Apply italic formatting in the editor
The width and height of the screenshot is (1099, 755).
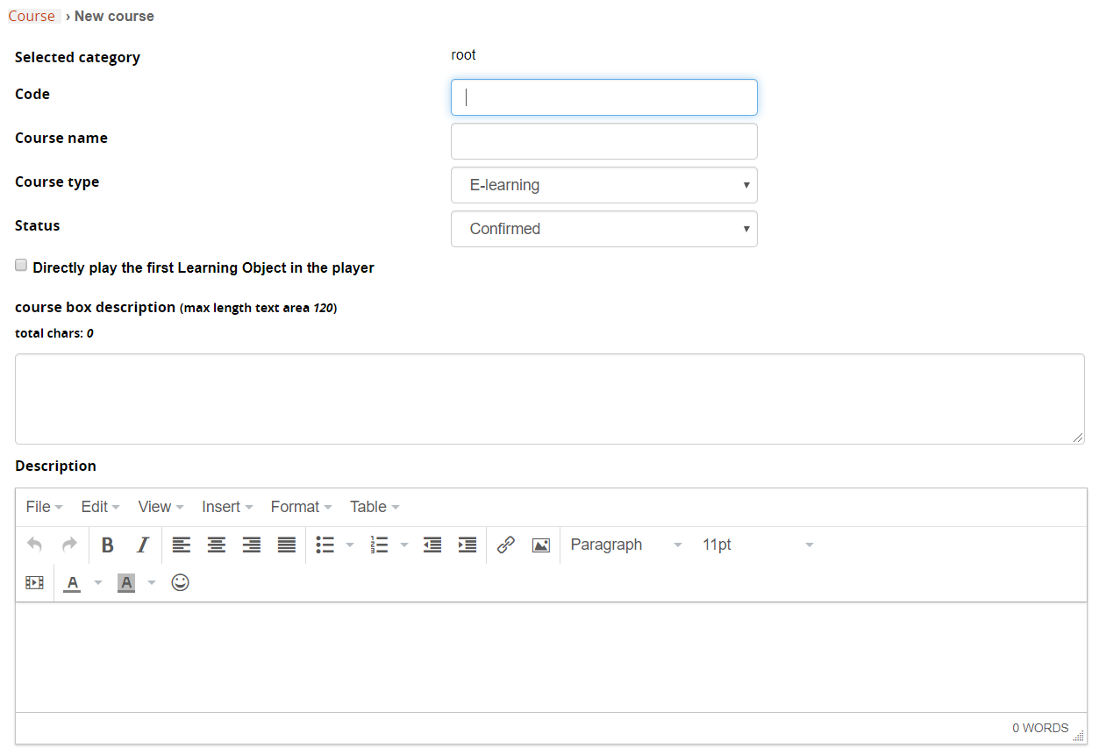(x=142, y=545)
